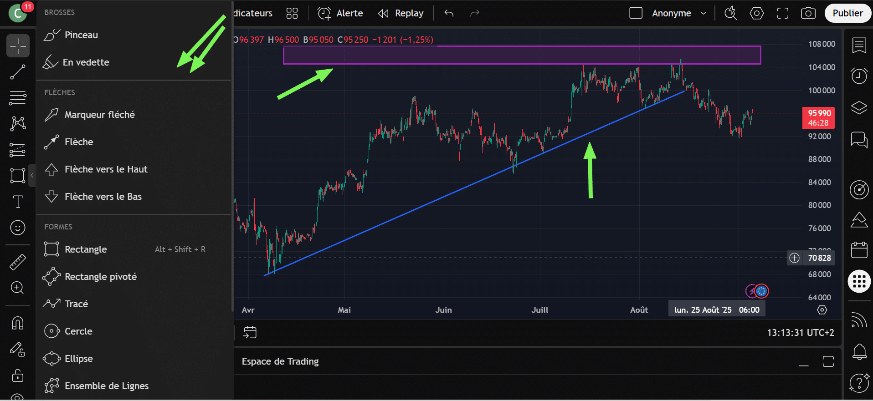Click the Publier button
Viewport: 873px width, 401px height.
[847, 13]
